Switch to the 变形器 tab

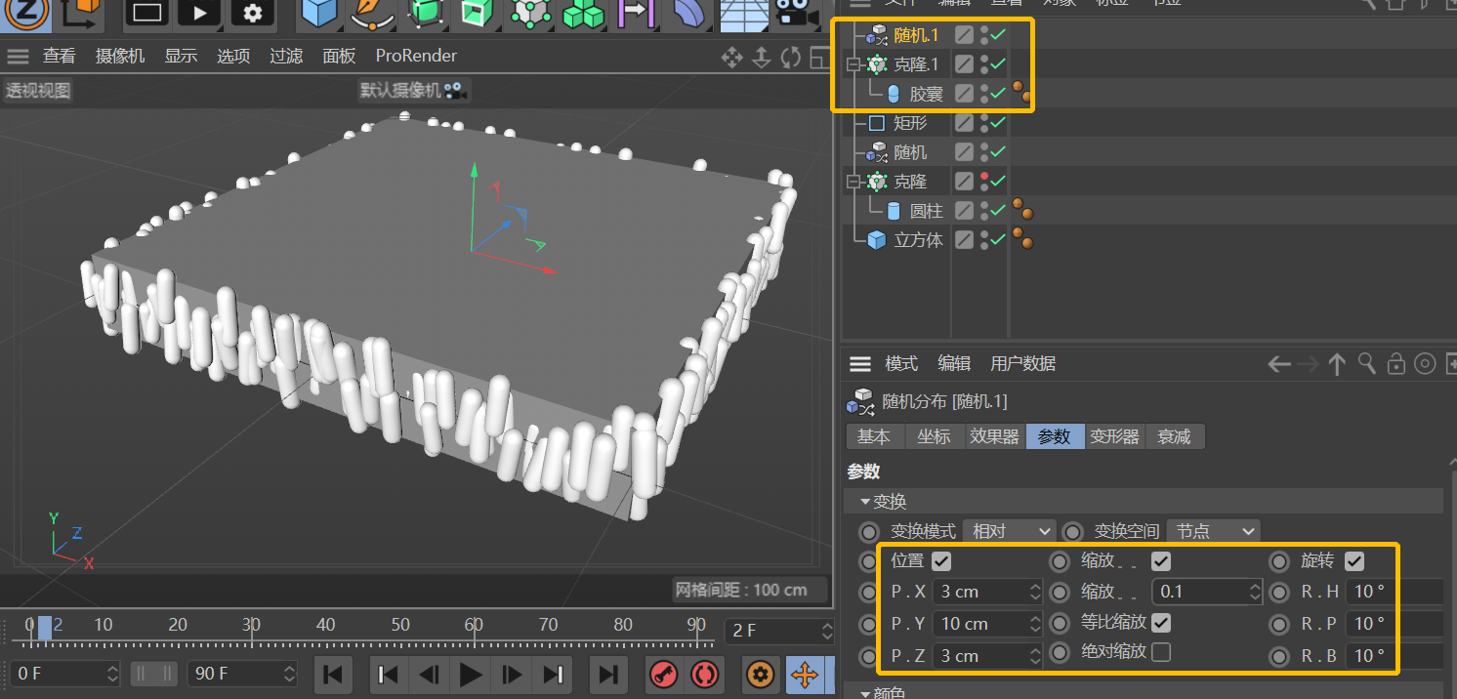coord(1114,436)
